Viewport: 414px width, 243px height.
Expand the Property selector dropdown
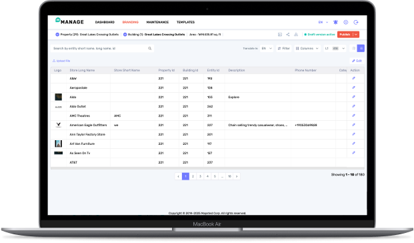click(57, 34)
